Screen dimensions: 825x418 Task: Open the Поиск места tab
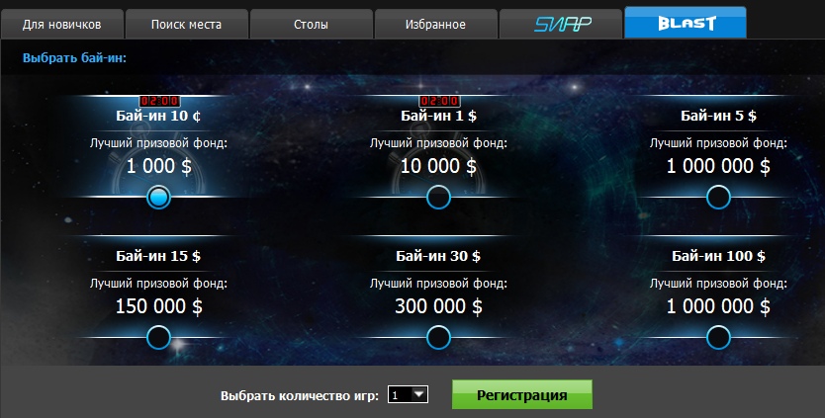pyautogui.click(x=186, y=24)
